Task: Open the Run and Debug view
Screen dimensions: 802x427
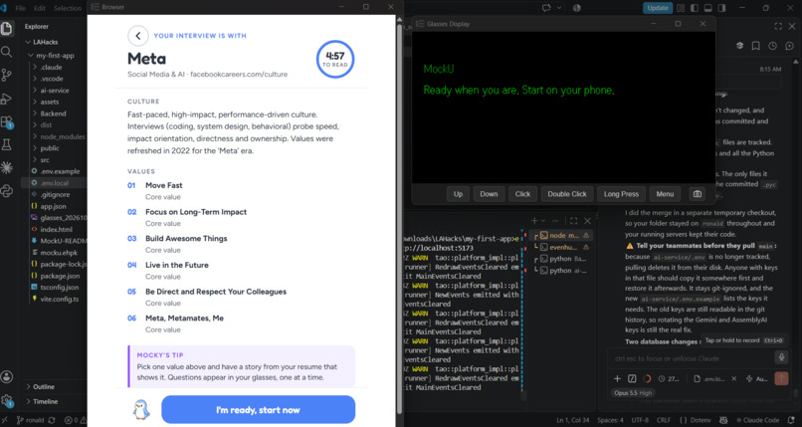Action: point(6,99)
